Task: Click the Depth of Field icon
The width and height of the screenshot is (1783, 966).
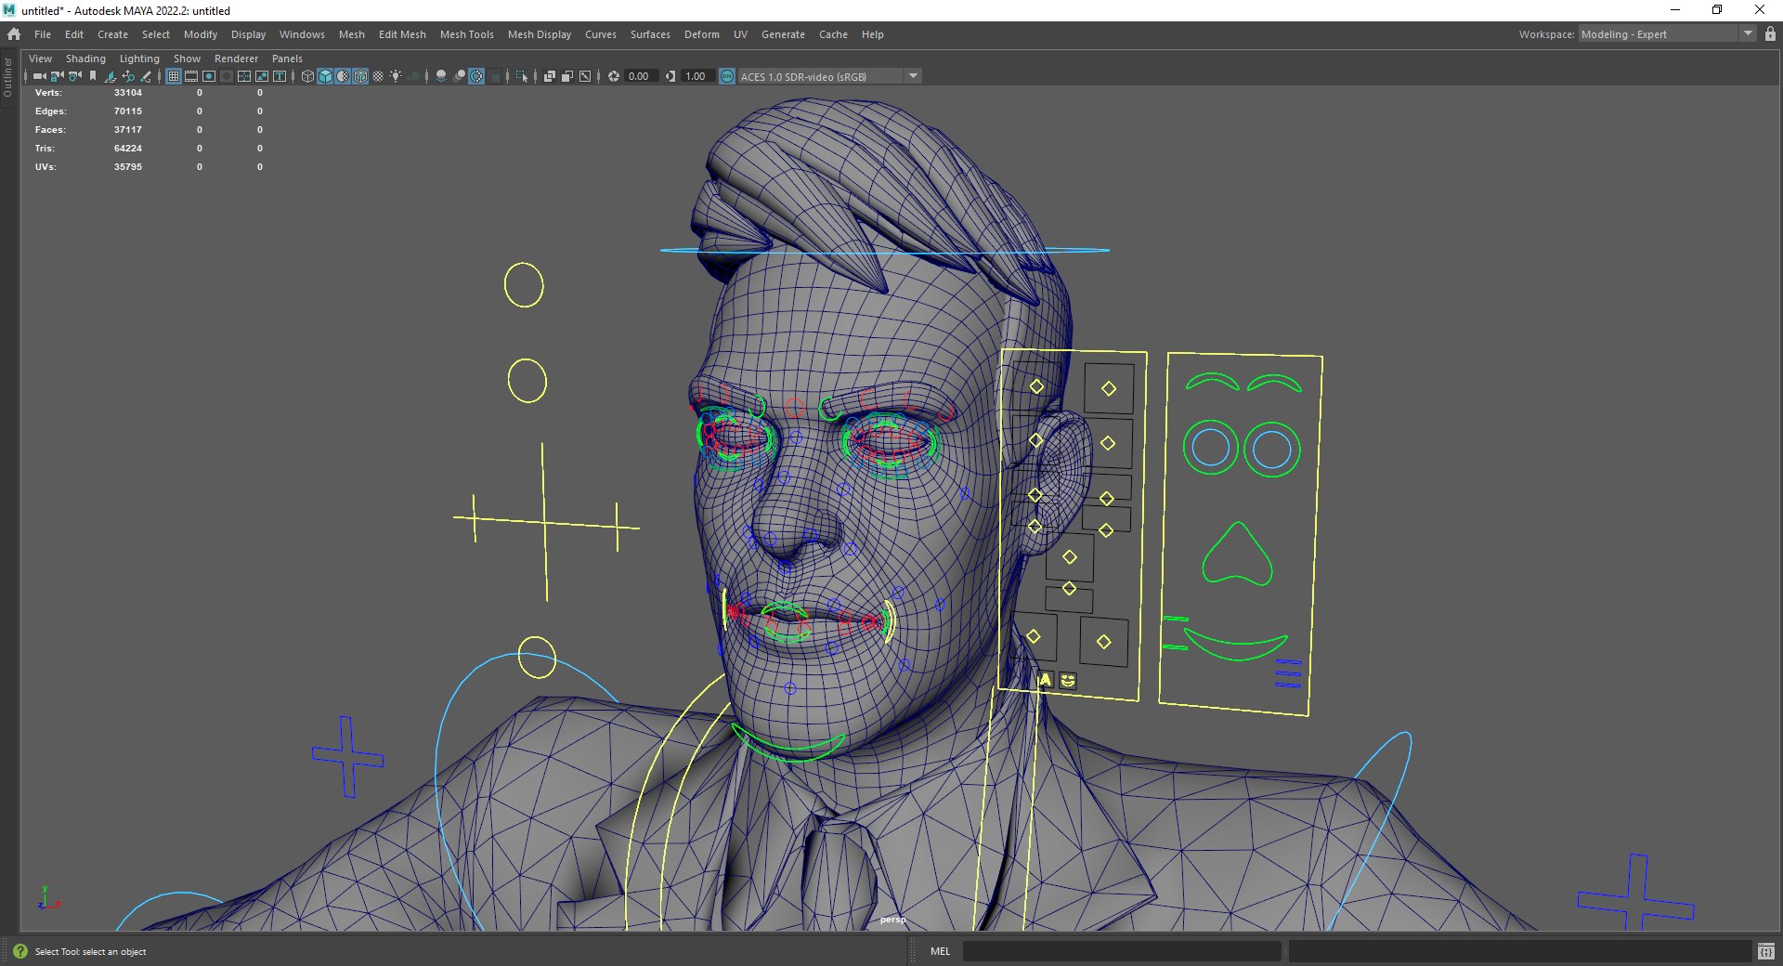Action: (494, 76)
